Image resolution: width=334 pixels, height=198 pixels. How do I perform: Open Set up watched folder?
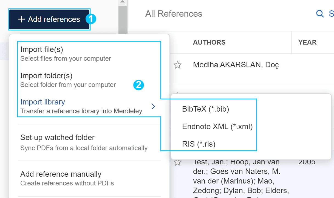[x=89, y=142]
